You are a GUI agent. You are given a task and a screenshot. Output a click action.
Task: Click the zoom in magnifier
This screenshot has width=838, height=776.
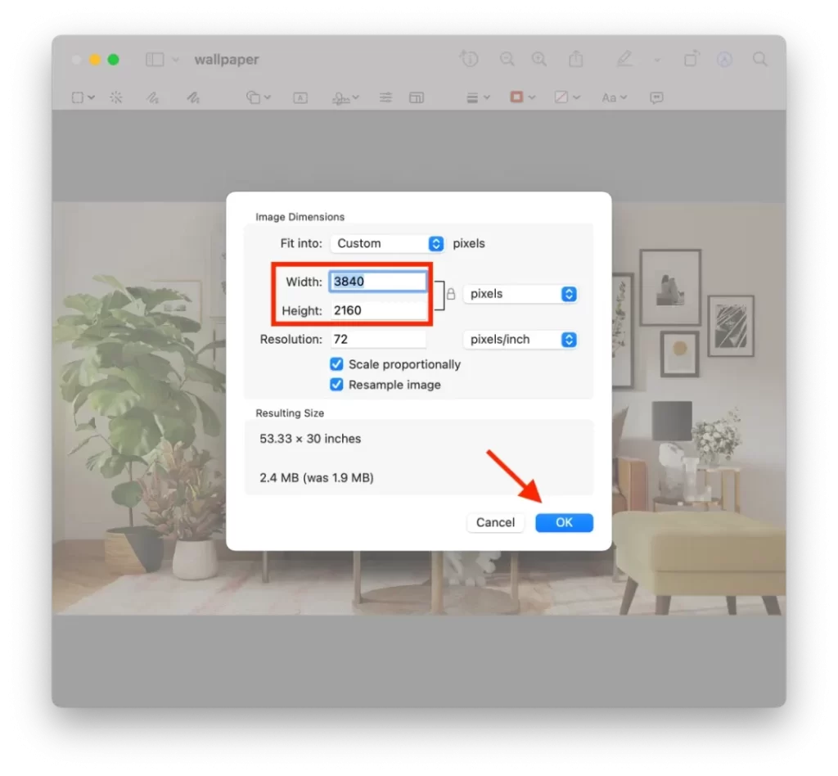[x=538, y=59]
